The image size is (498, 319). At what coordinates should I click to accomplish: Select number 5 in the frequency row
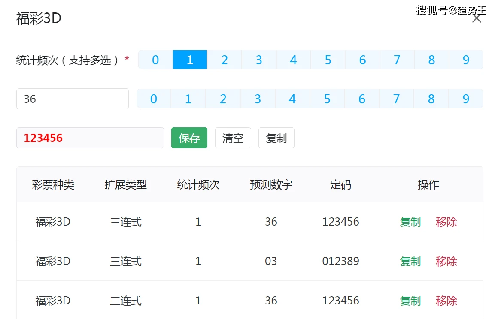pyautogui.click(x=328, y=60)
